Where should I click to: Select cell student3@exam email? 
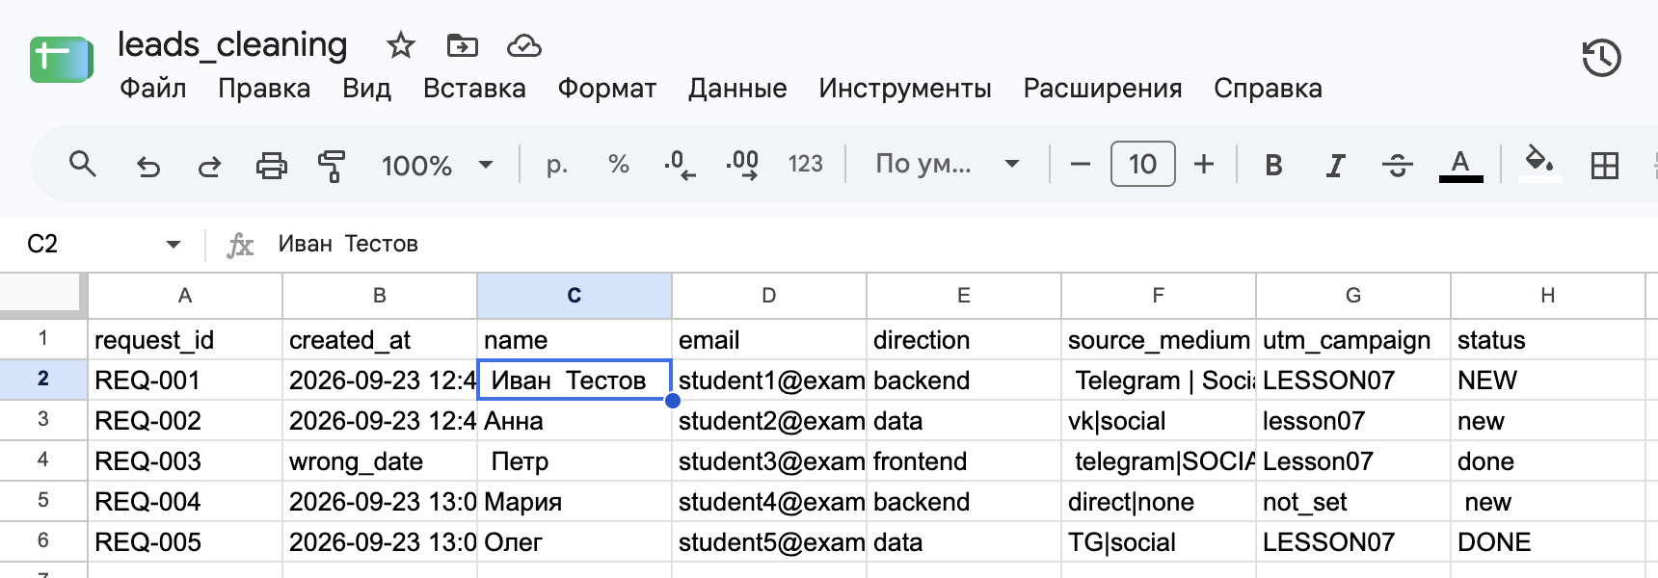(769, 461)
